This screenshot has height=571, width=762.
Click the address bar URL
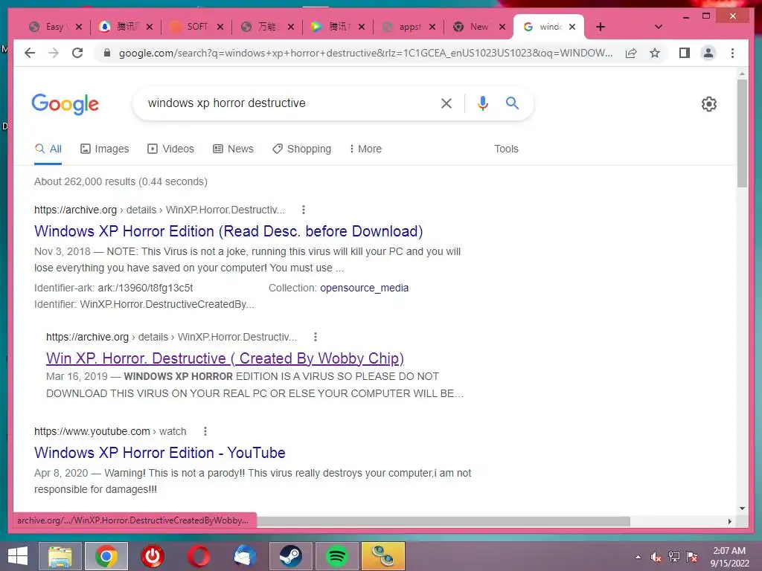click(365, 53)
